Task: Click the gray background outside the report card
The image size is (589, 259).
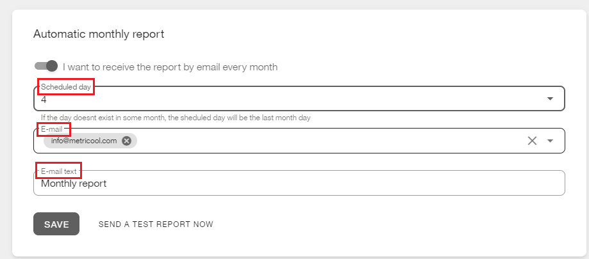Action: coord(5,128)
